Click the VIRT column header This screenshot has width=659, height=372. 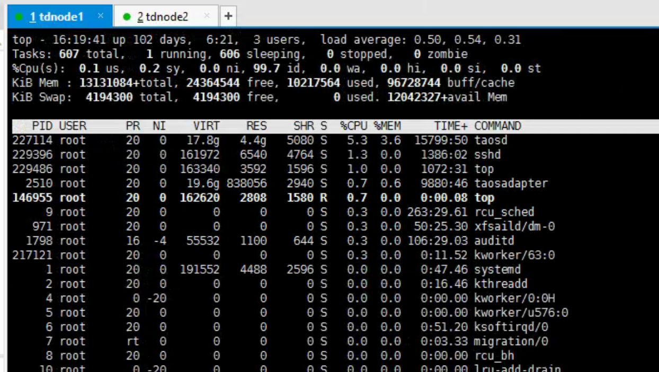click(x=206, y=126)
